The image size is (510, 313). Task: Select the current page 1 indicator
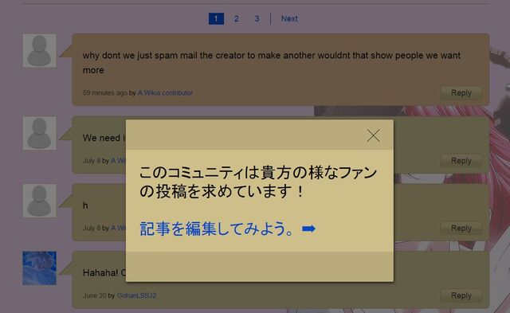216,19
